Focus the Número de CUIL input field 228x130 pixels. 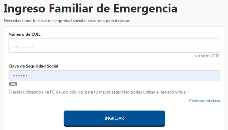point(114,46)
